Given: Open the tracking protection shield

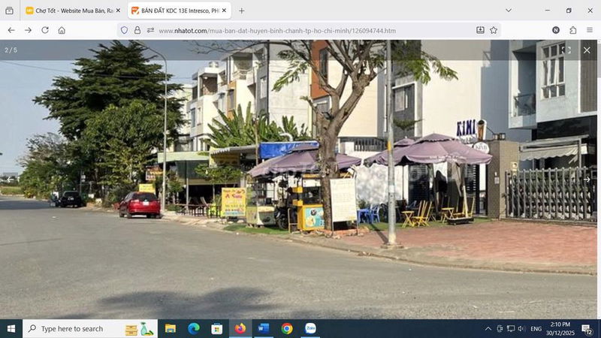Looking at the screenshot, I should tap(125, 30).
